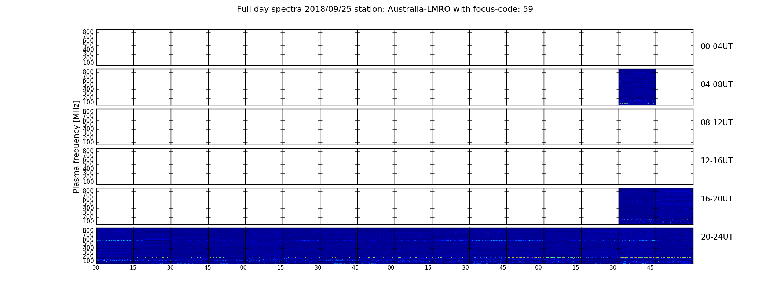770x293 pixels.
Task: Select the blue spectrogram block in the 04-08UT panel
Action: point(637,87)
